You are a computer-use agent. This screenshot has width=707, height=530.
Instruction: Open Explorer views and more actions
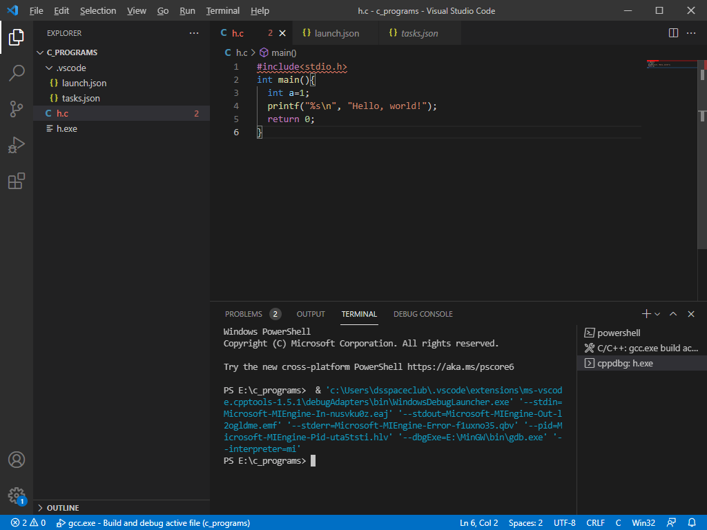(194, 33)
